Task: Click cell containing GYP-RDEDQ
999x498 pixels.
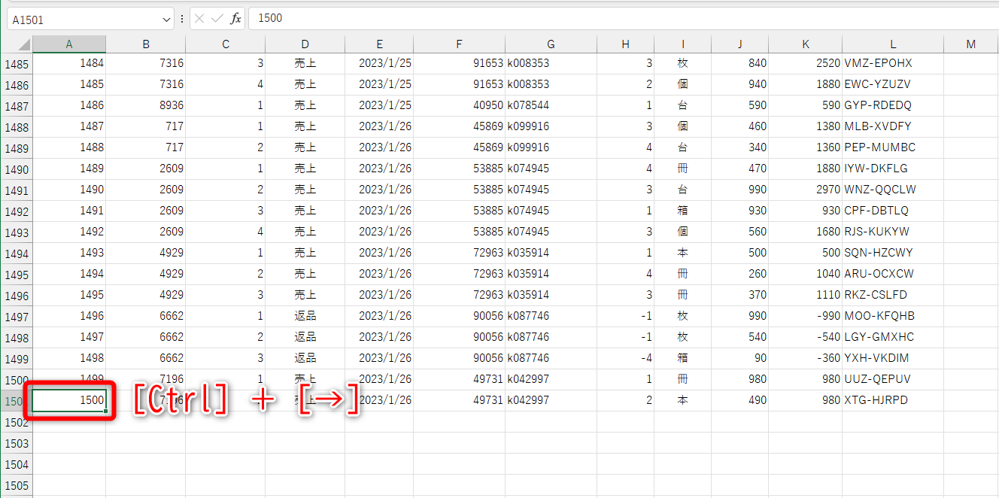Action: click(893, 105)
